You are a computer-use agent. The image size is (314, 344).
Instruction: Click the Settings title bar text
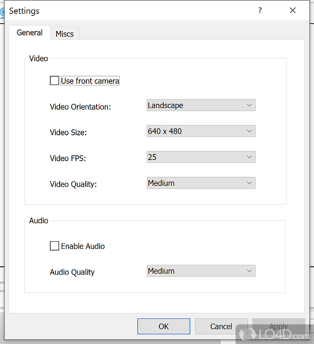point(24,11)
